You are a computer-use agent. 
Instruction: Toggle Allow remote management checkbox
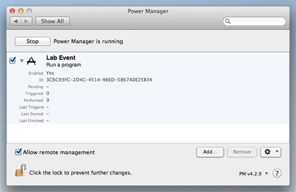pyautogui.click(x=18, y=152)
